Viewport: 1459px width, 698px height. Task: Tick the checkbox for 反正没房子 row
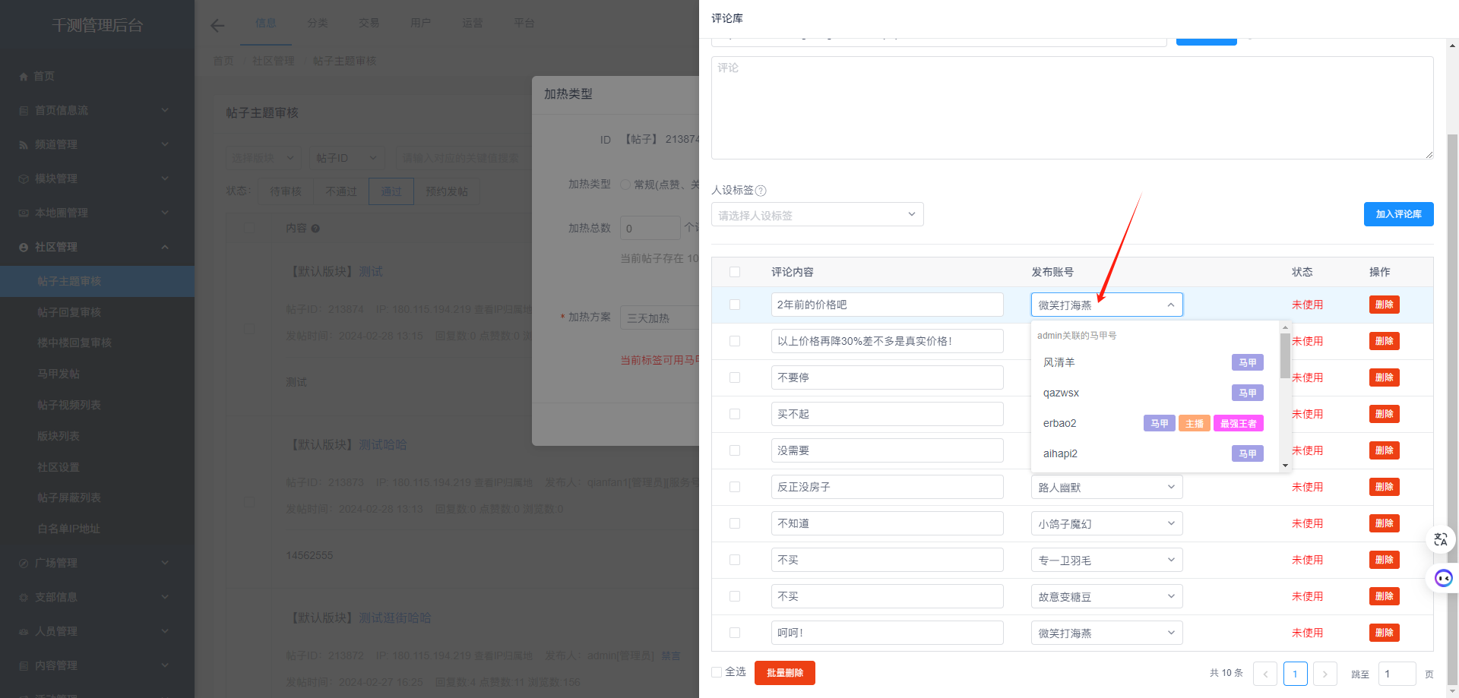735,487
